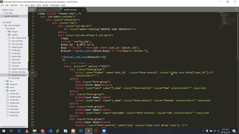239x134 pixels.
Task: Expand the css folder
Action: pyautogui.click(x=5, y=81)
